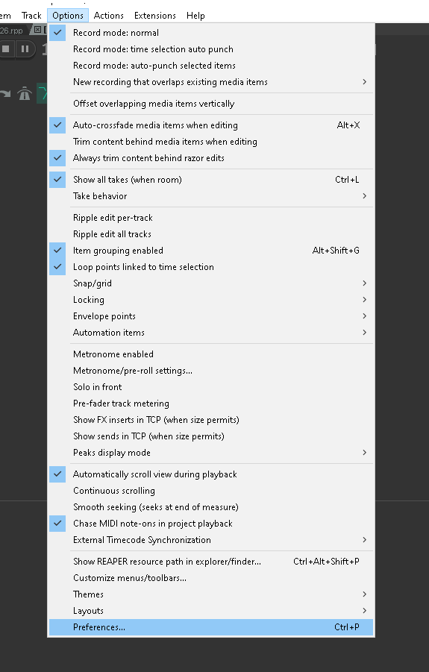The height and width of the screenshot is (672, 429).
Task: Close the project tab with X icon
Action: pyautogui.click(x=38, y=30)
